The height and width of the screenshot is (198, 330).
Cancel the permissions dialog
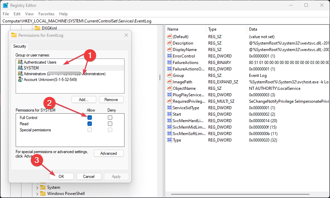pyautogui.click(x=89, y=176)
